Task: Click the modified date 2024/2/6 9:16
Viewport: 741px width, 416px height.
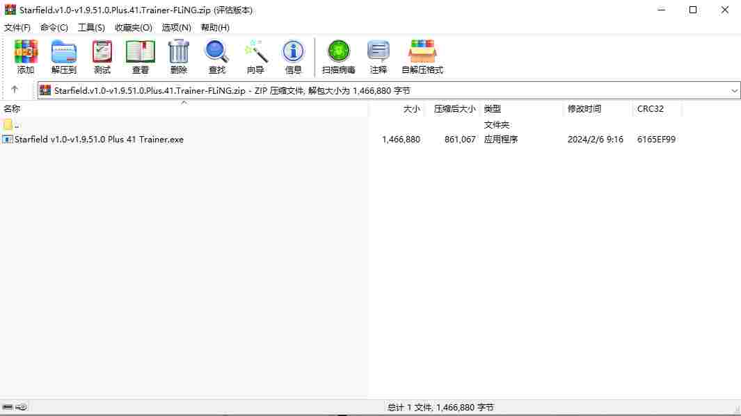Action: pyautogui.click(x=596, y=140)
